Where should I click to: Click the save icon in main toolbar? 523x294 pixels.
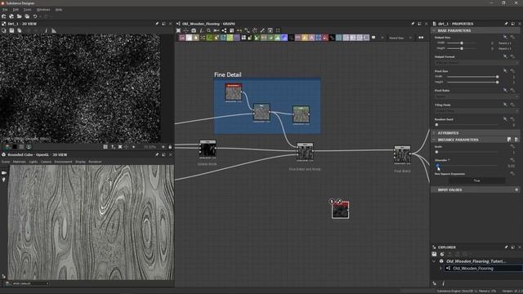27,16
